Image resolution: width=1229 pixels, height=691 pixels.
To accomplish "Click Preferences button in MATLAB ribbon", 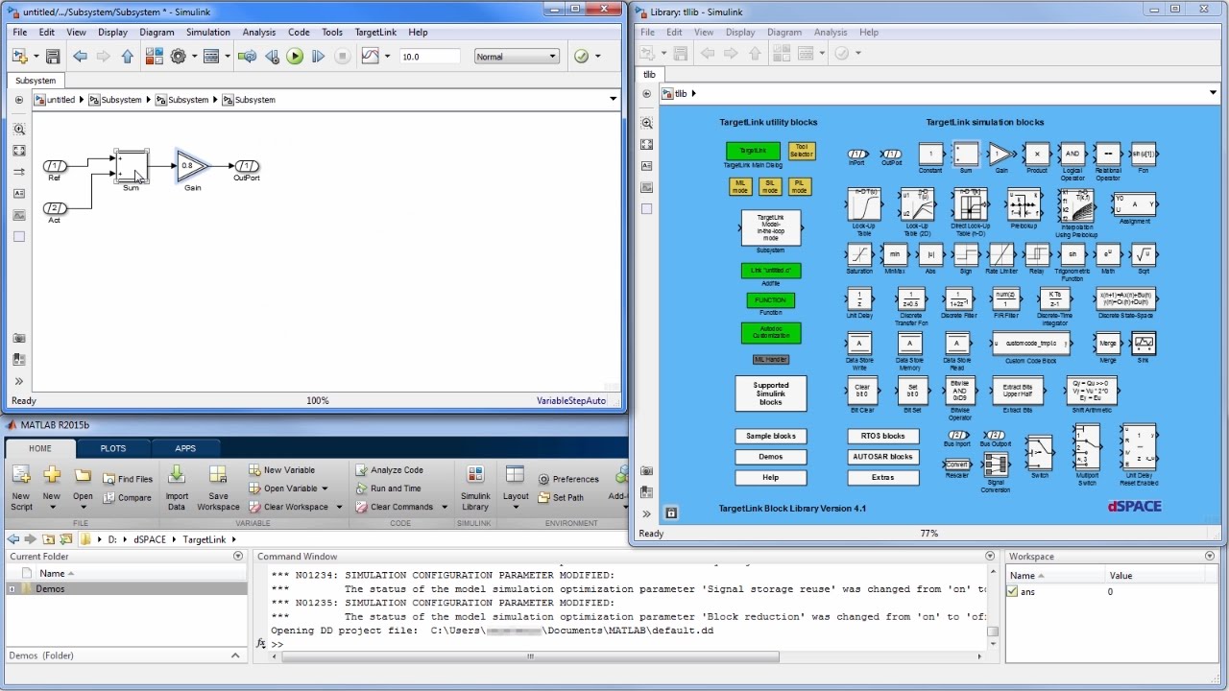I will pos(568,479).
